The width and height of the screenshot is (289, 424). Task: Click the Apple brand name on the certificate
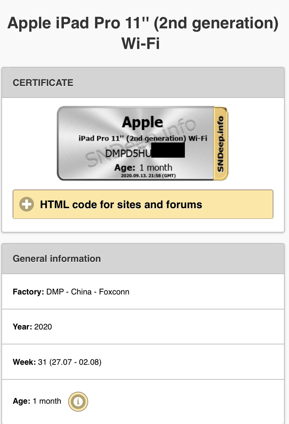(143, 123)
